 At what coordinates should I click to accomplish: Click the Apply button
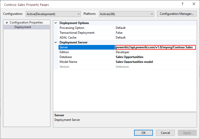point(187,133)
